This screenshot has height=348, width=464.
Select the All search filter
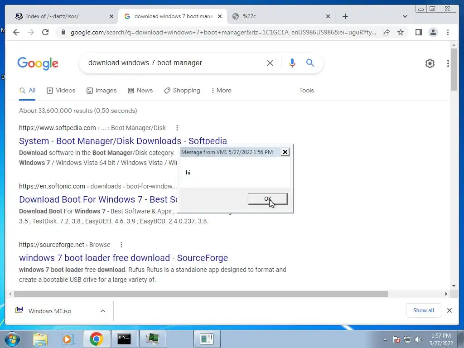(27, 90)
